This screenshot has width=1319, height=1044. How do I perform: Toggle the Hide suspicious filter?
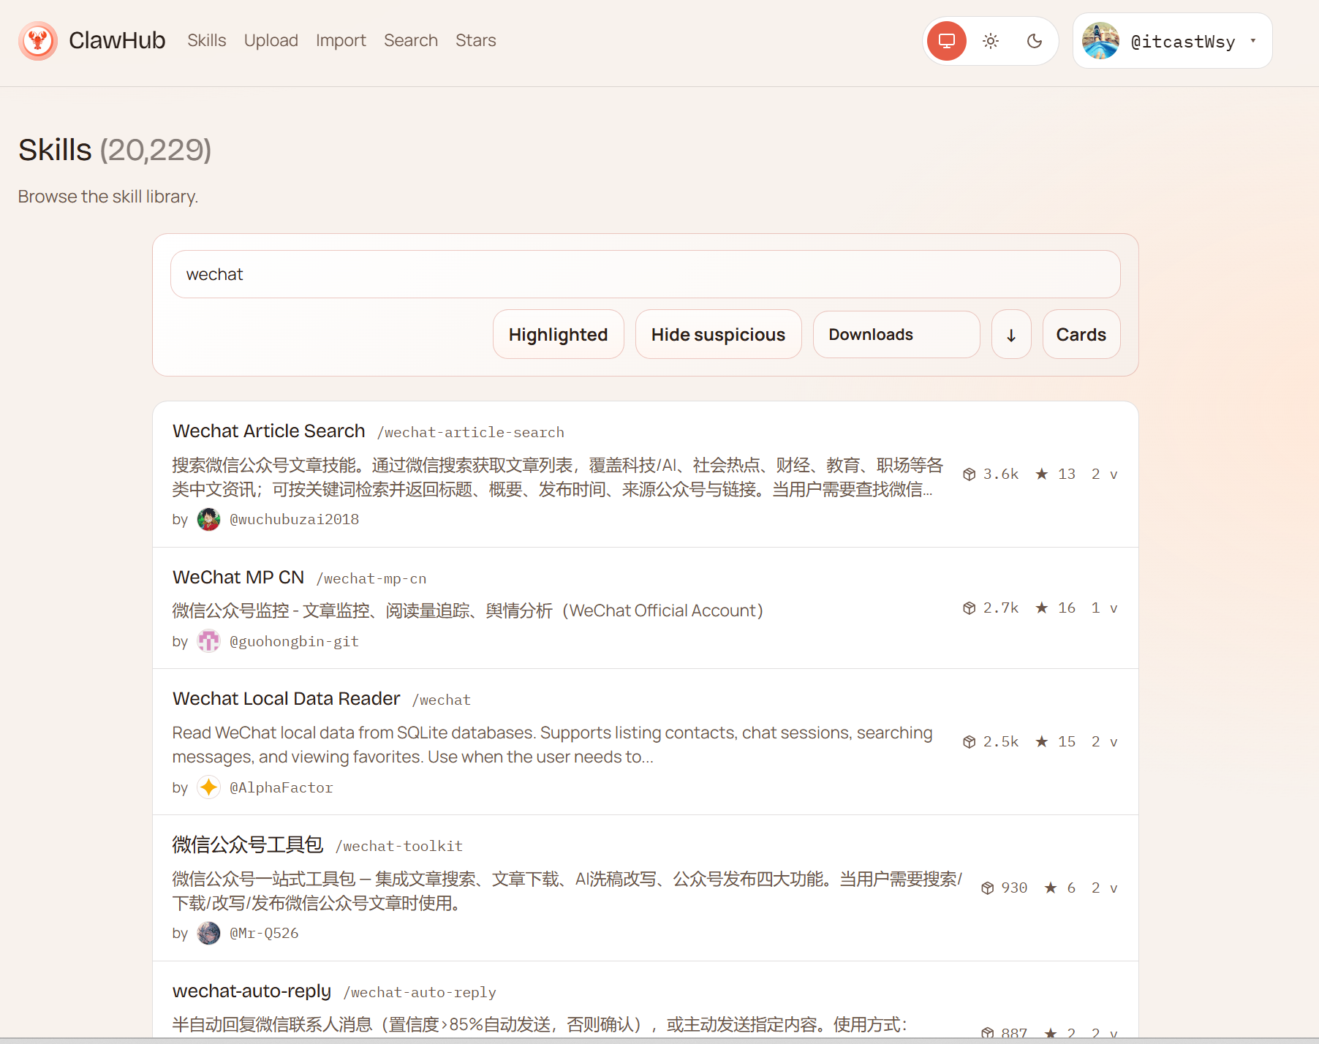tap(718, 335)
